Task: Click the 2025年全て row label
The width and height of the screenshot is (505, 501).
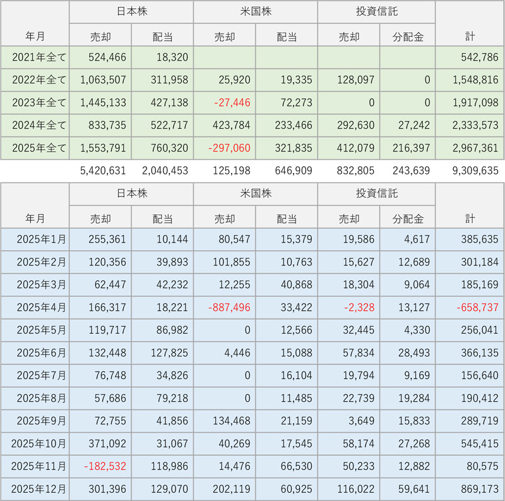Action: click(x=35, y=148)
